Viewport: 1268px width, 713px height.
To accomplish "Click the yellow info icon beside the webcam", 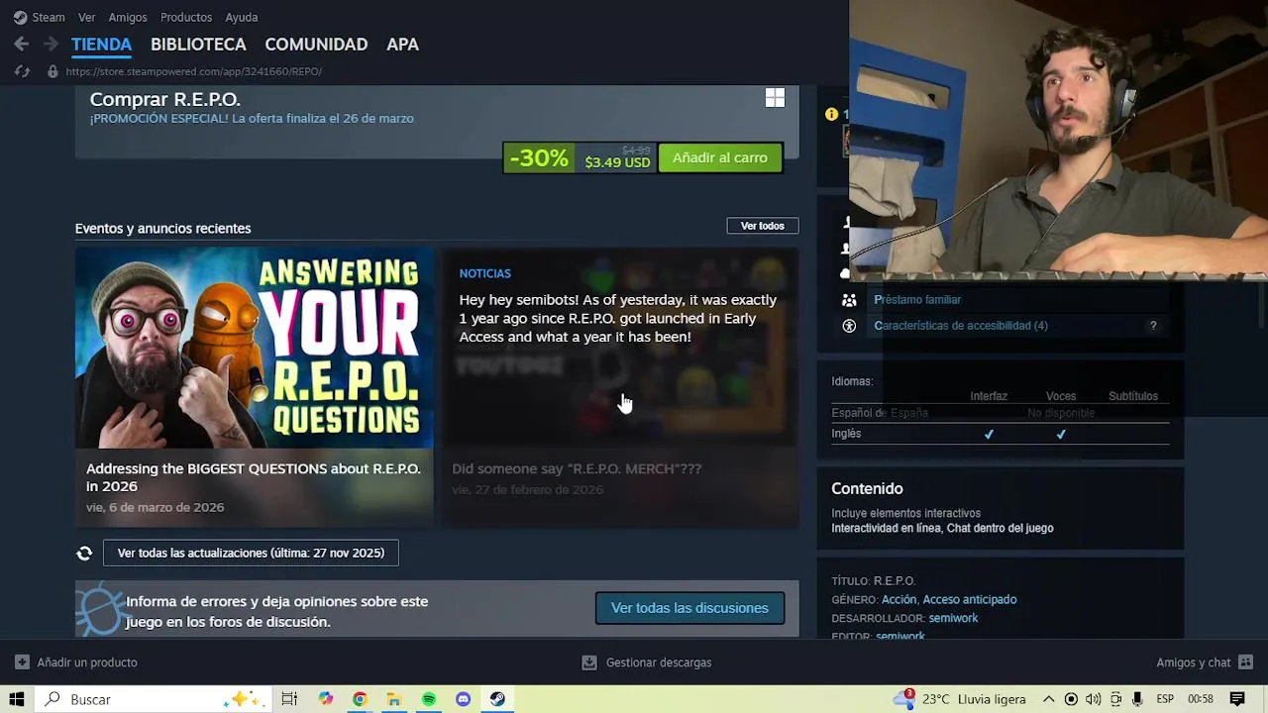I will point(831,114).
